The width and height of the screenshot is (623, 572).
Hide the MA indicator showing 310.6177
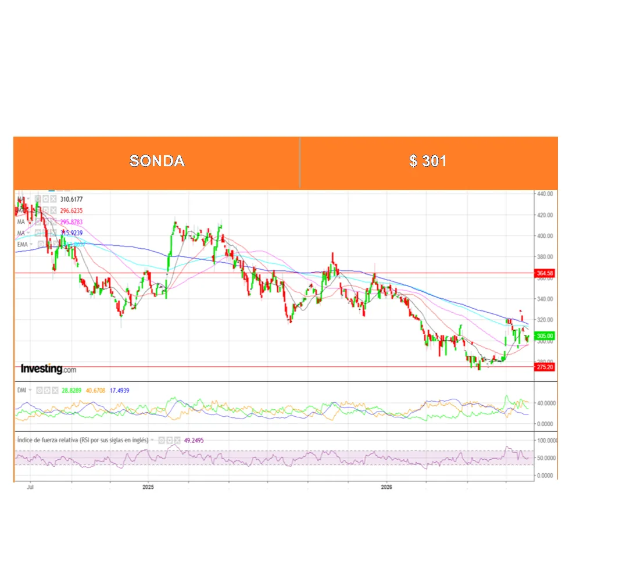(x=38, y=199)
